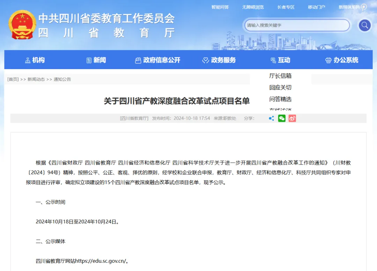Share article via Weibo icon

292,118
